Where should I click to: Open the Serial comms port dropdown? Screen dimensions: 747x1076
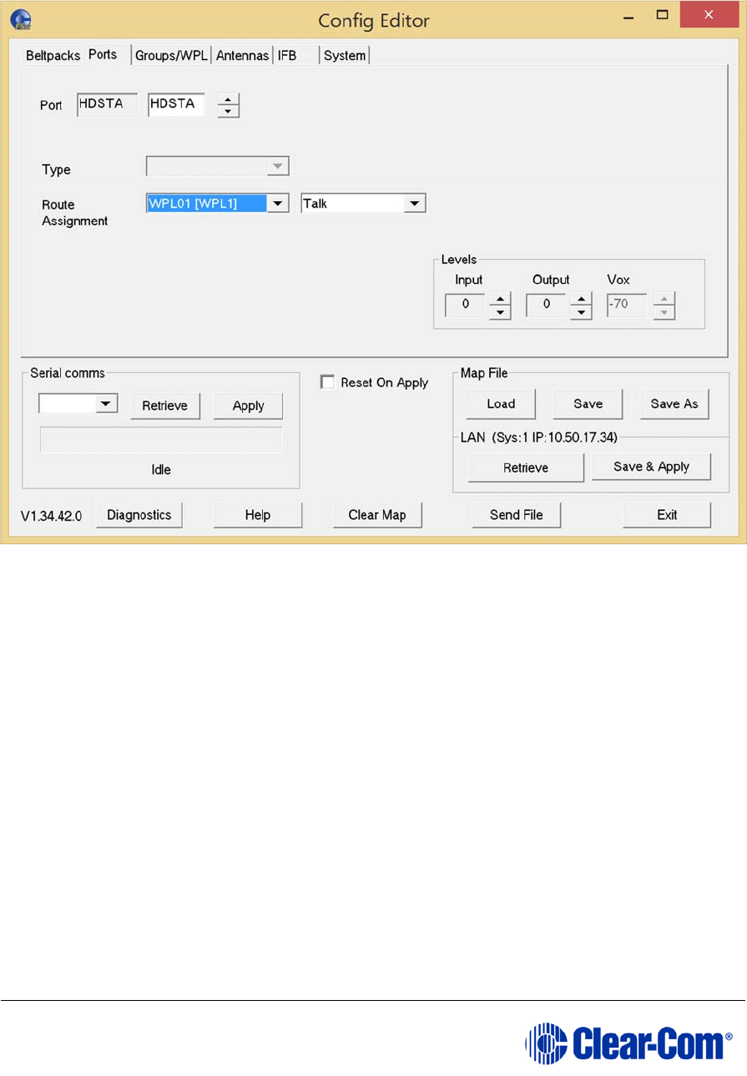coord(106,404)
